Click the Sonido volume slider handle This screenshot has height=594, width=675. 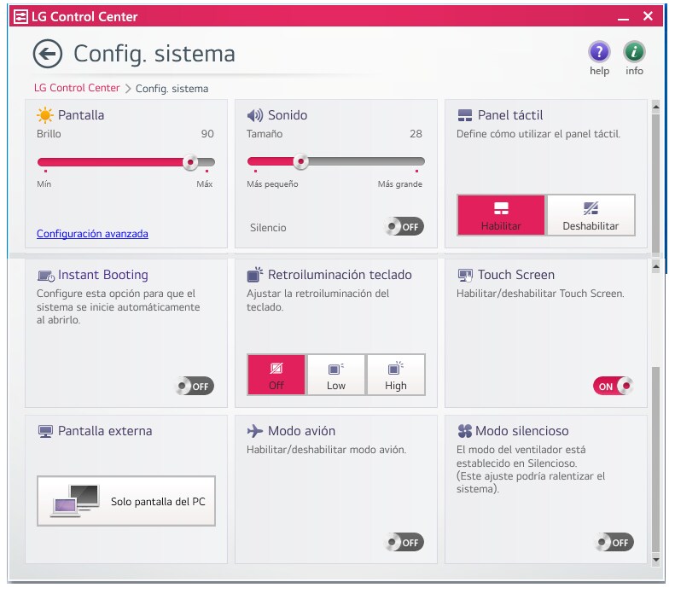[300, 162]
